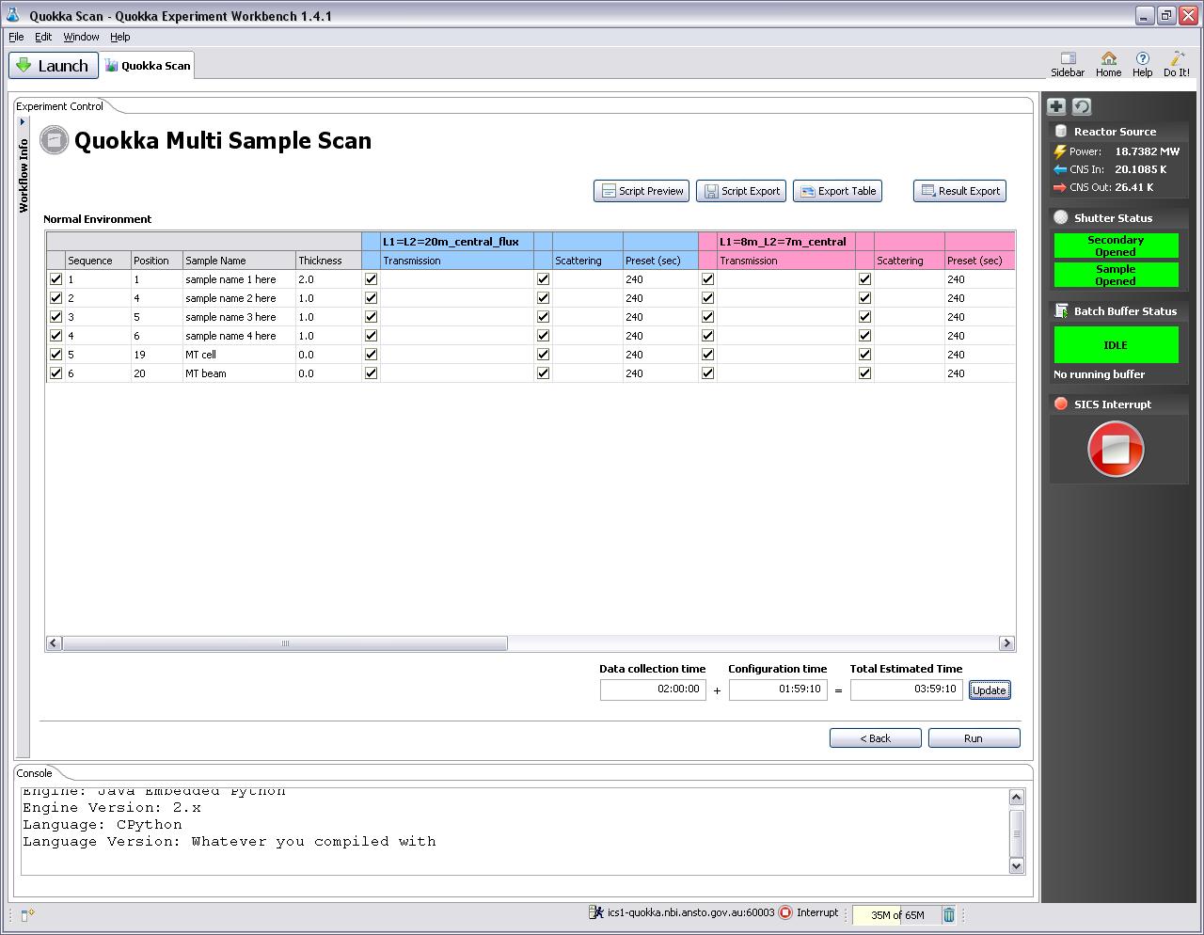Switch to the Quokka Scan tab
Viewport: 1204px width, 935px height.
pos(148,66)
